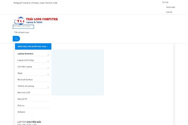Open Dịch vụ category
Image resolution: width=188 pixels, height=125 pixels.
point(21,106)
